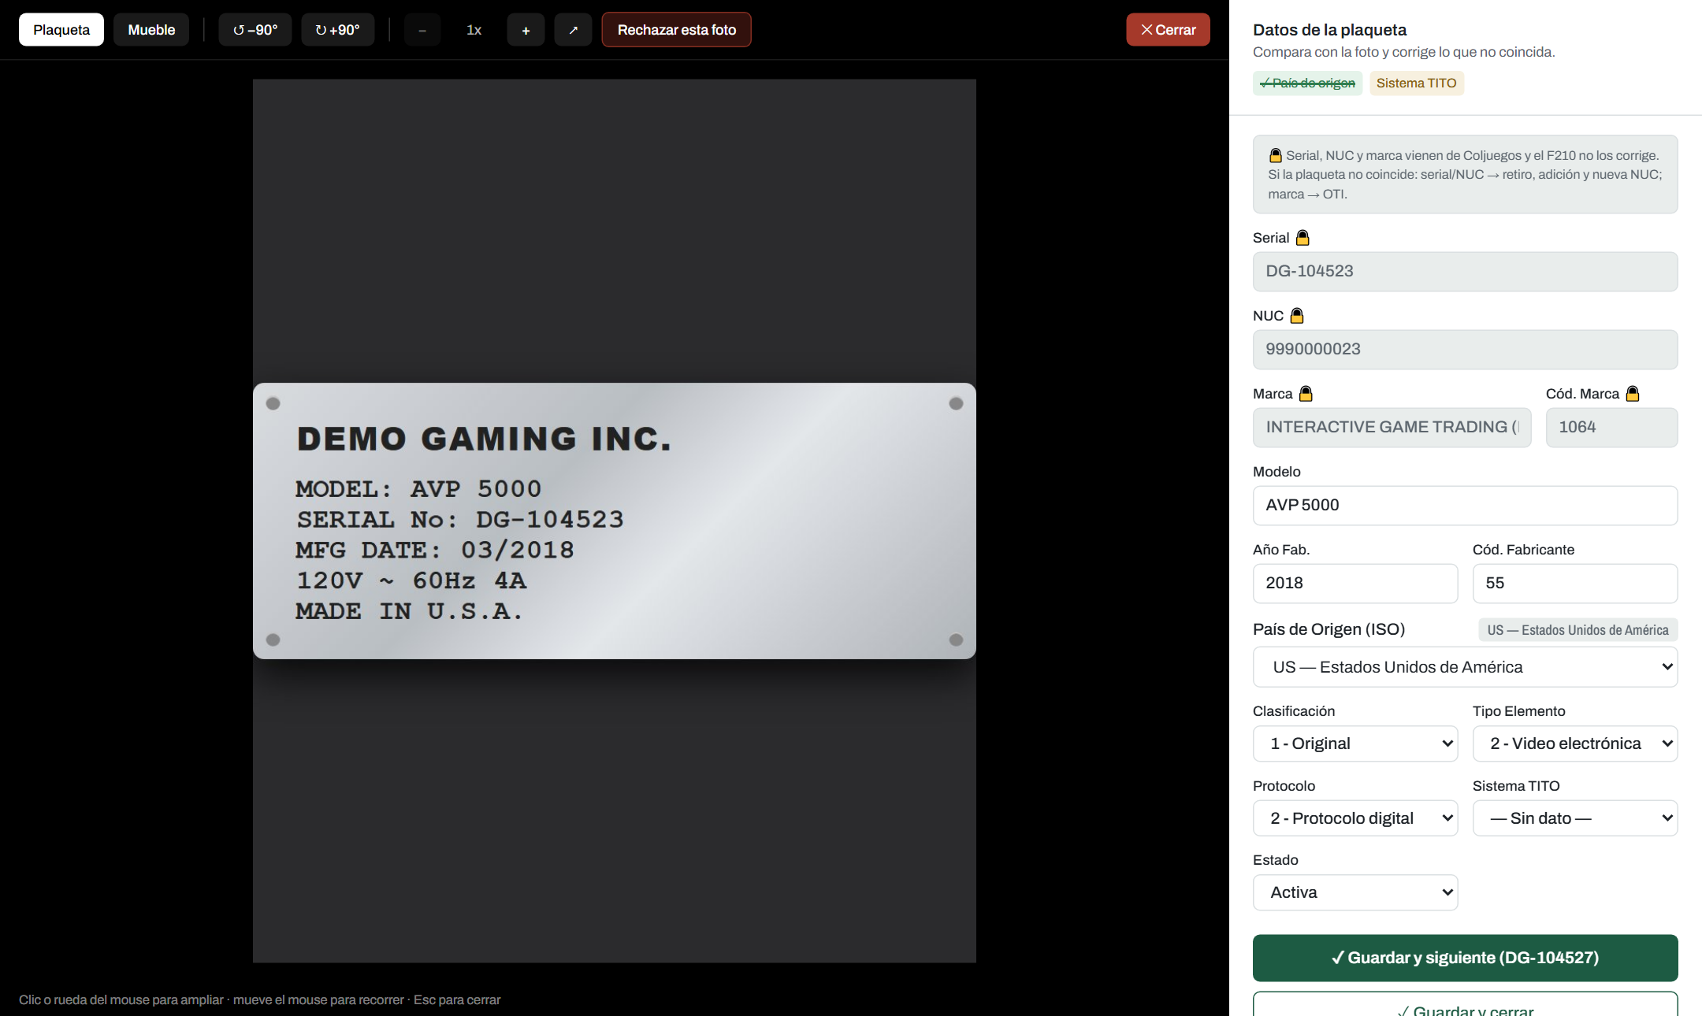Click the lock icon beside Serial label
Image resolution: width=1702 pixels, height=1016 pixels.
[1303, 238]
